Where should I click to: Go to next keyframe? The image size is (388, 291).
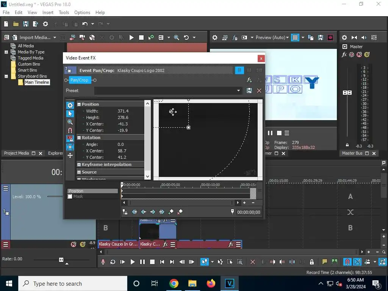153,212
